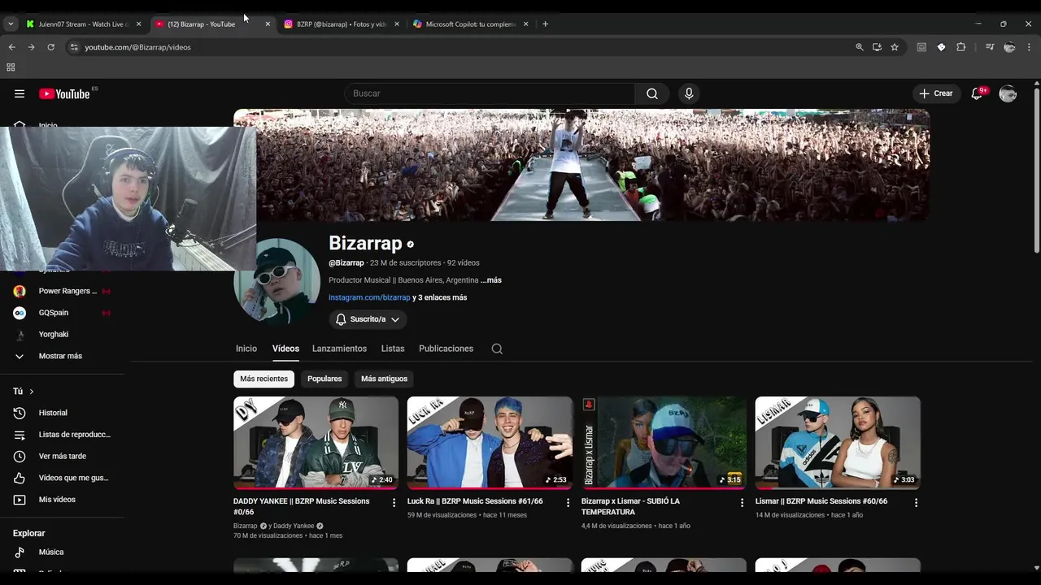Open the notifications bell

click(x=977, y=93)
